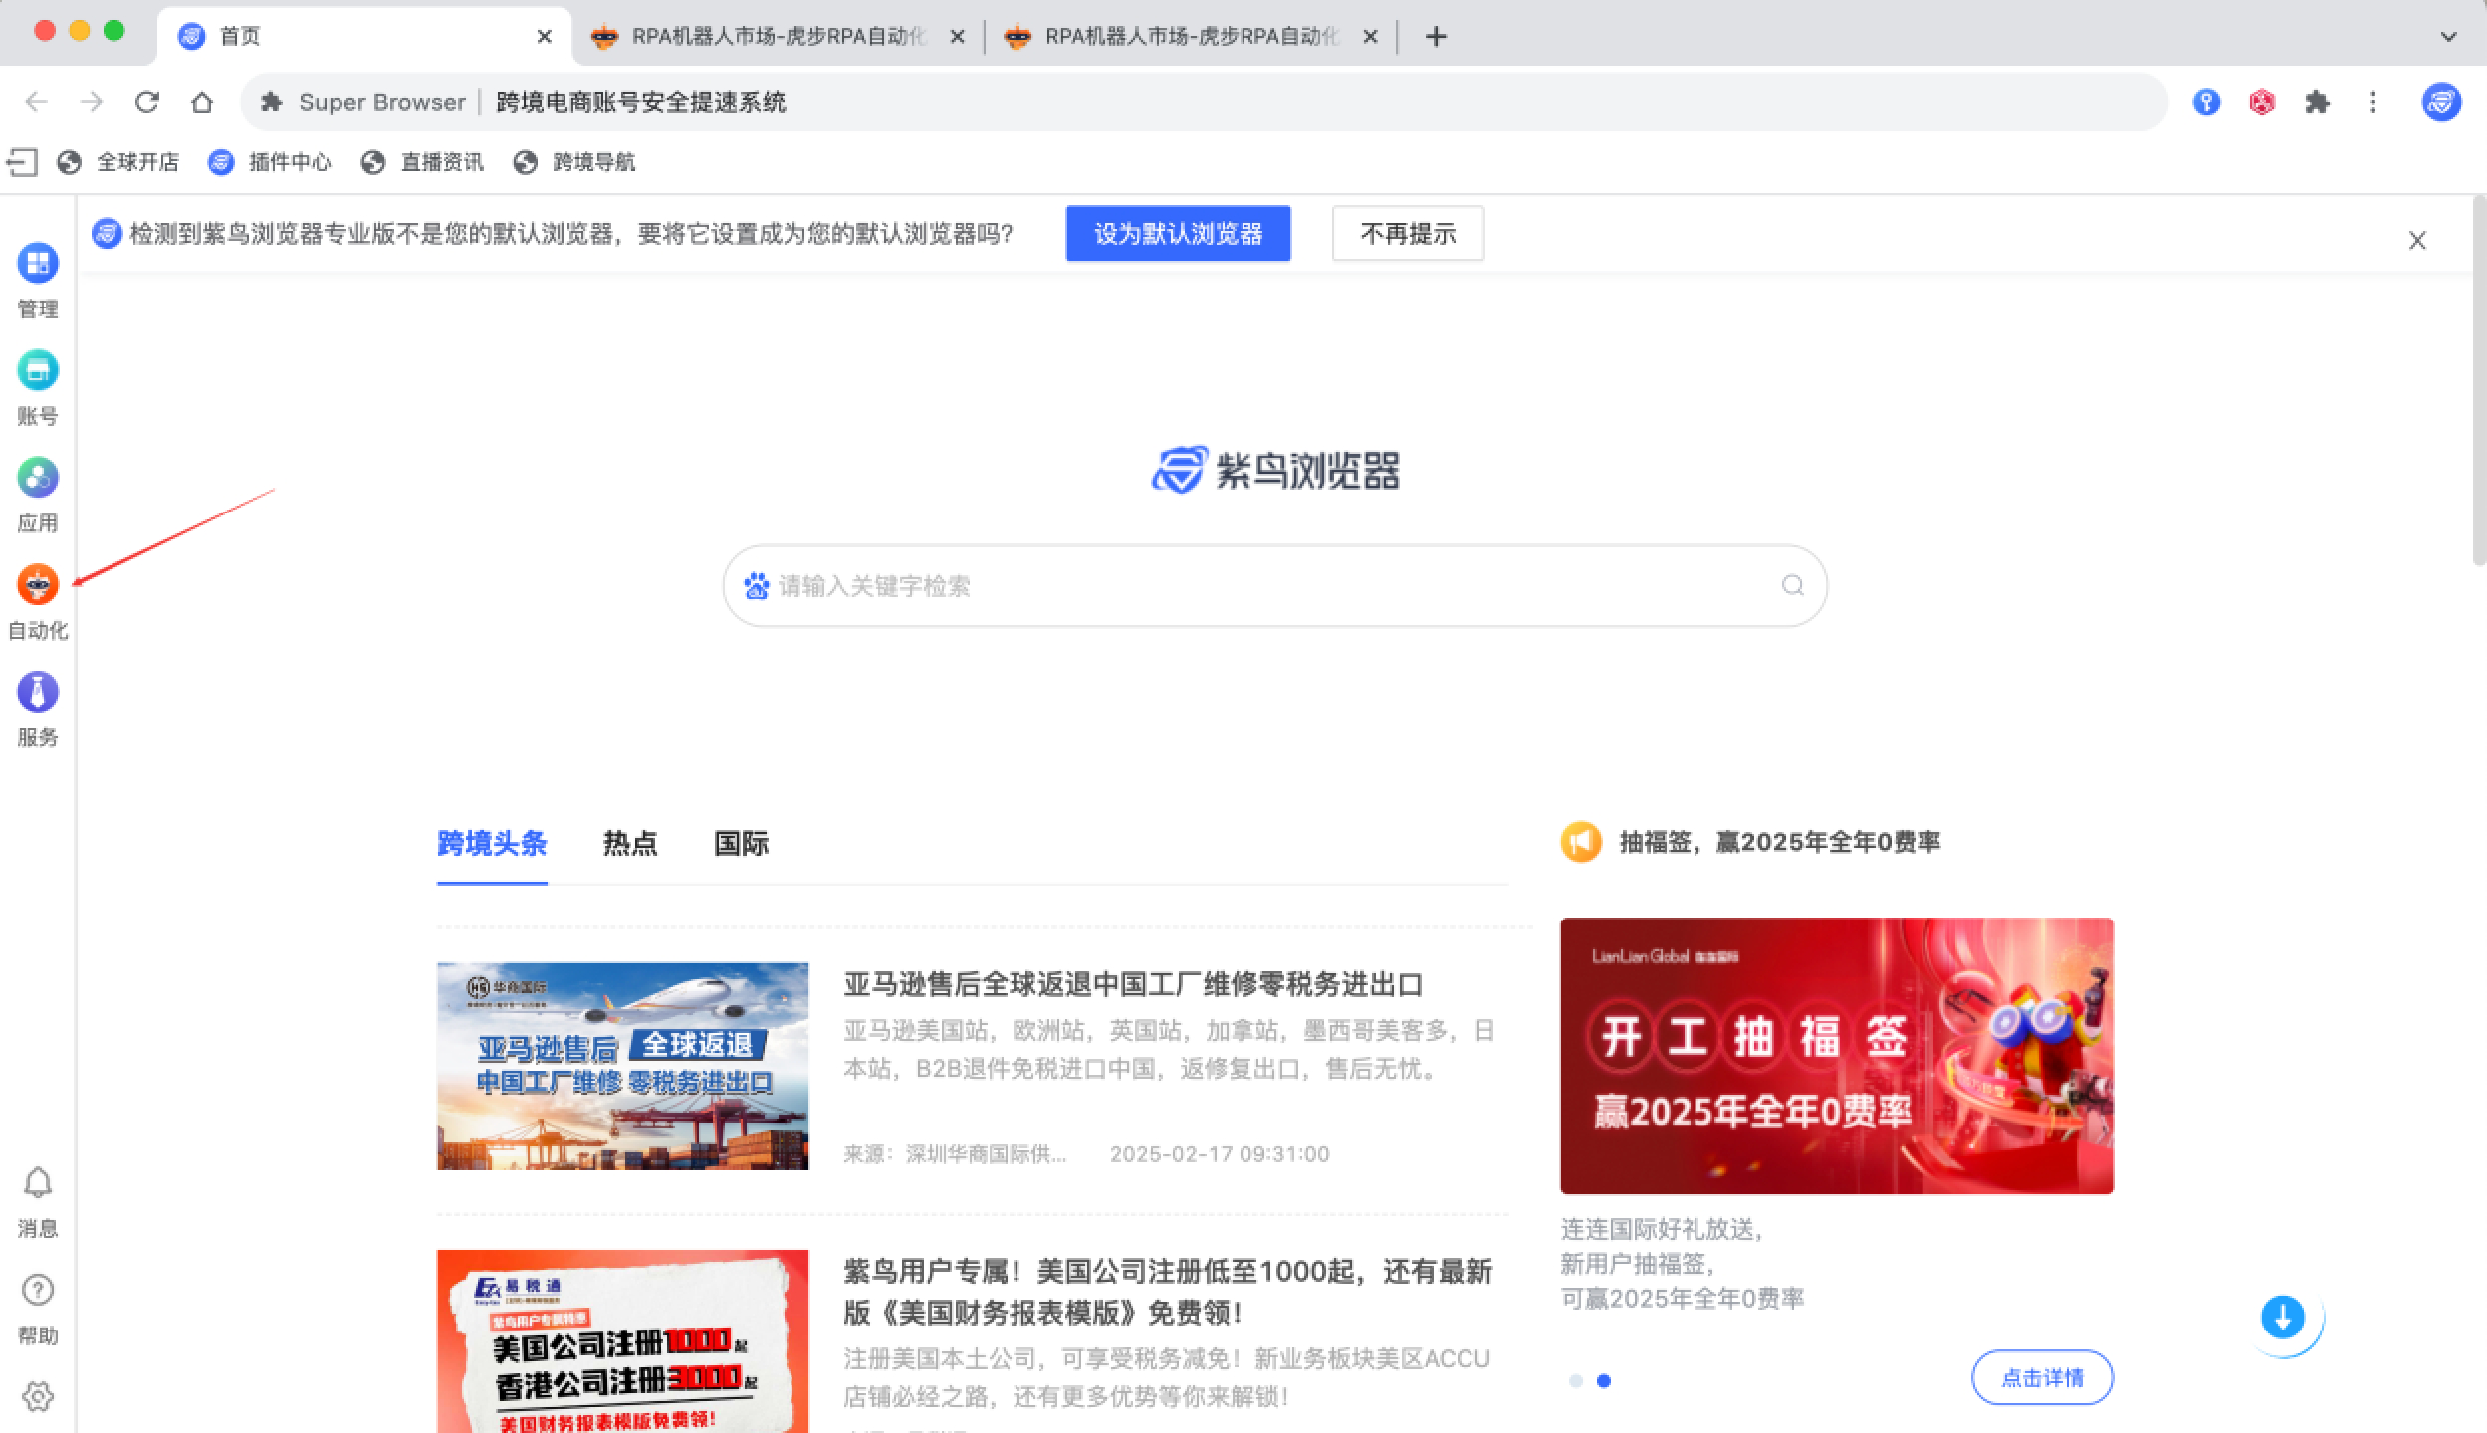Click the address bar

(x=1204, y=102)
